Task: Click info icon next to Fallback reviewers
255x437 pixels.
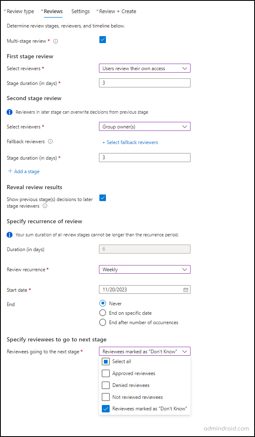Action: [50, 142]
